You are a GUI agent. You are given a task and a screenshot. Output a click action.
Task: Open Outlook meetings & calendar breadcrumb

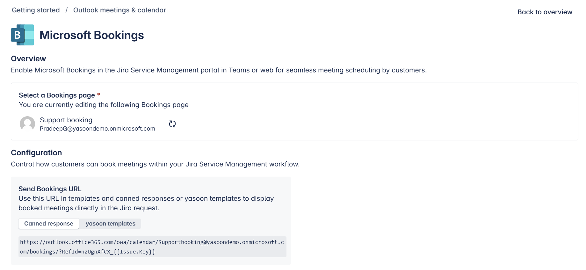click(x=119, y=10)
